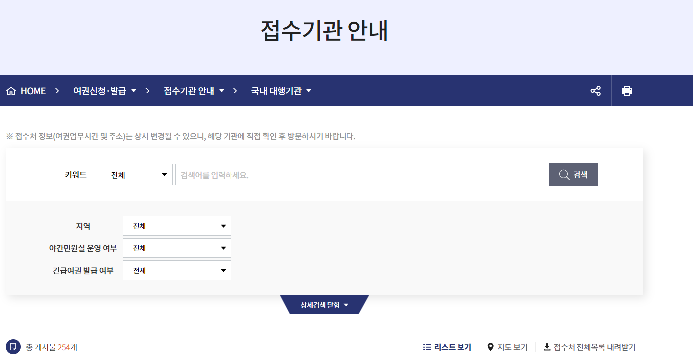Click the share icon in the navigation bar
Viewport: 693px width, 359px height.
596,90
